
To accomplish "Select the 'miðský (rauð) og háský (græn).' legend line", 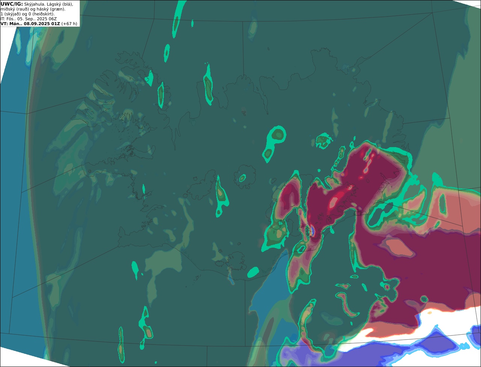I will click(x=33, y=9).
